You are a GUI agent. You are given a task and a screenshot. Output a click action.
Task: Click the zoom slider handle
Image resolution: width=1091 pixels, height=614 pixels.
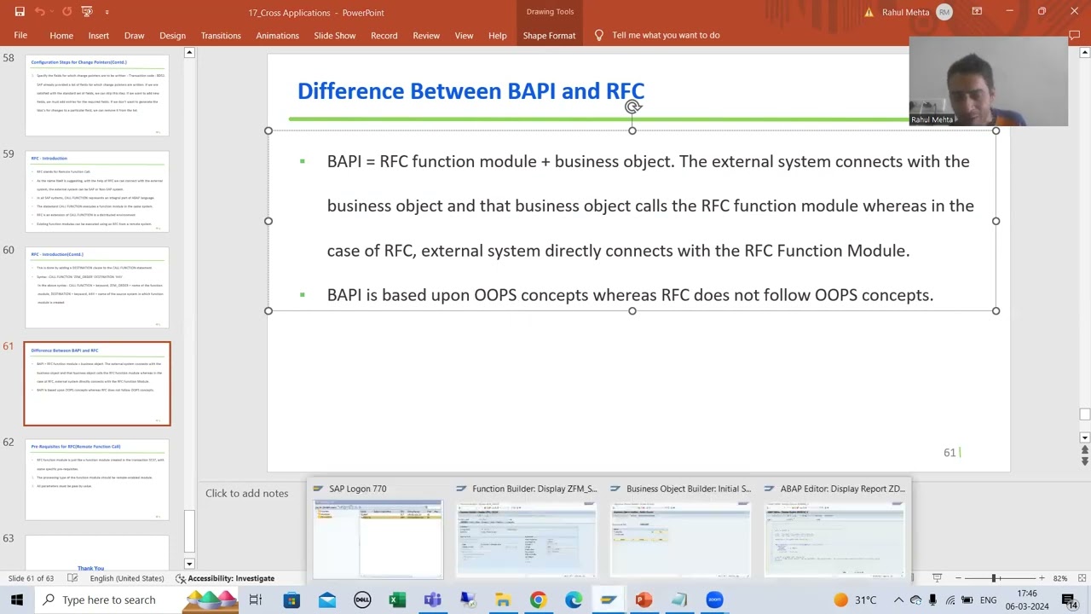coord(993,578)
